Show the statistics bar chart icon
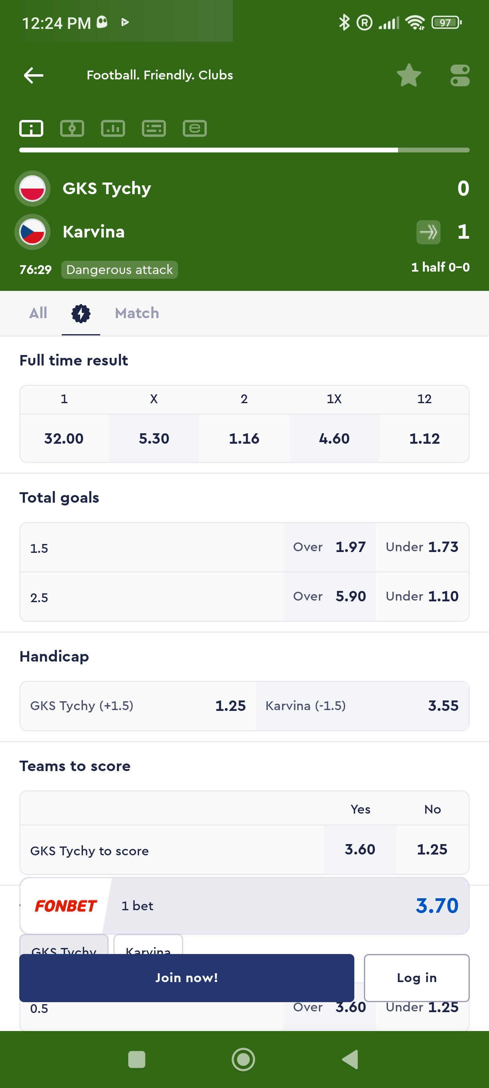This screenshot has width=489, height=1088. pyautogui.click(x=113, y=128)
